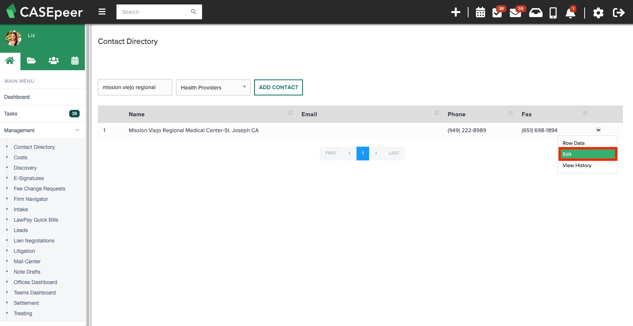Click the FIRST pagination button
This screenshot has height=326, width=633.
tap(331, 153)
